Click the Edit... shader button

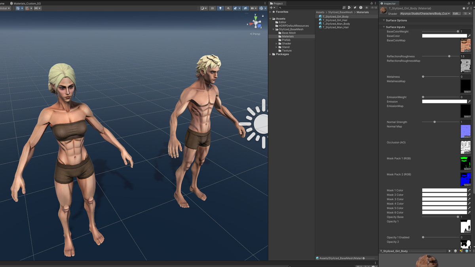coord(456,14)
